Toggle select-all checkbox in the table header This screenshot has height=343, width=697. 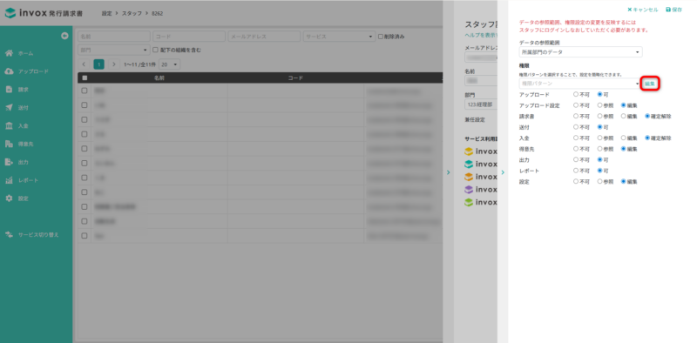[85, 77]
